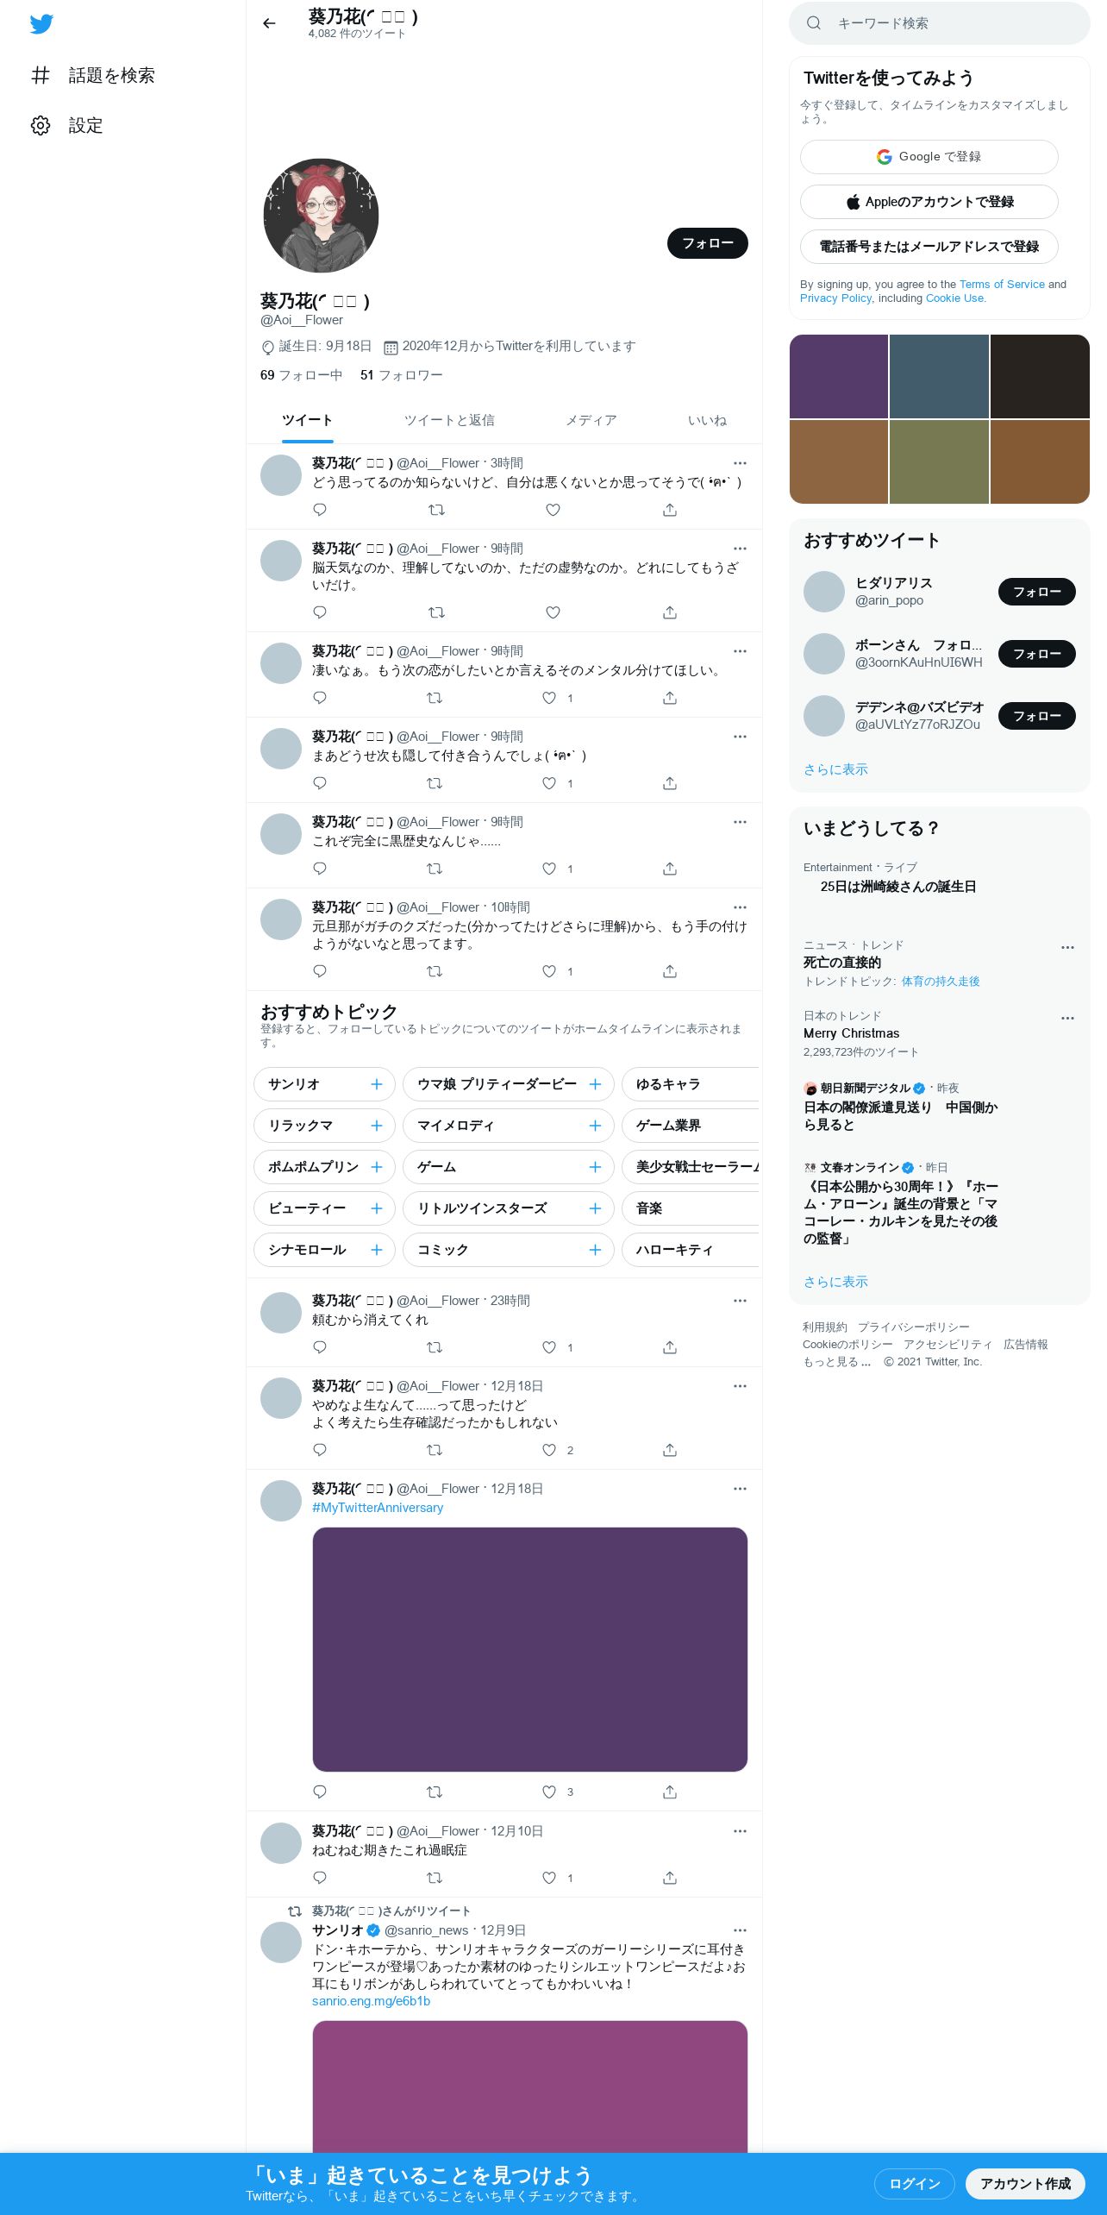Go back with the arrow icon
The width and height of the screenshot is (1107, 2215).
(269, 23)
